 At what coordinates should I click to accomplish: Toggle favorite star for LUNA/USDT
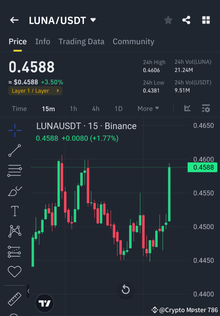click(168, 20)
